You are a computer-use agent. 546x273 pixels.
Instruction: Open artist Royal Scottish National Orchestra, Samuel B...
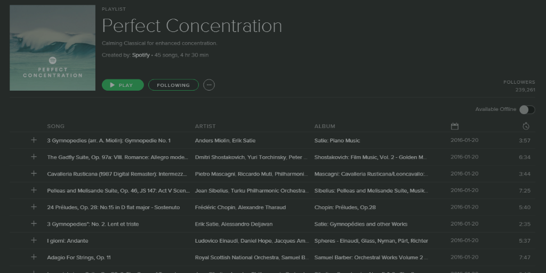coord(252,258)
